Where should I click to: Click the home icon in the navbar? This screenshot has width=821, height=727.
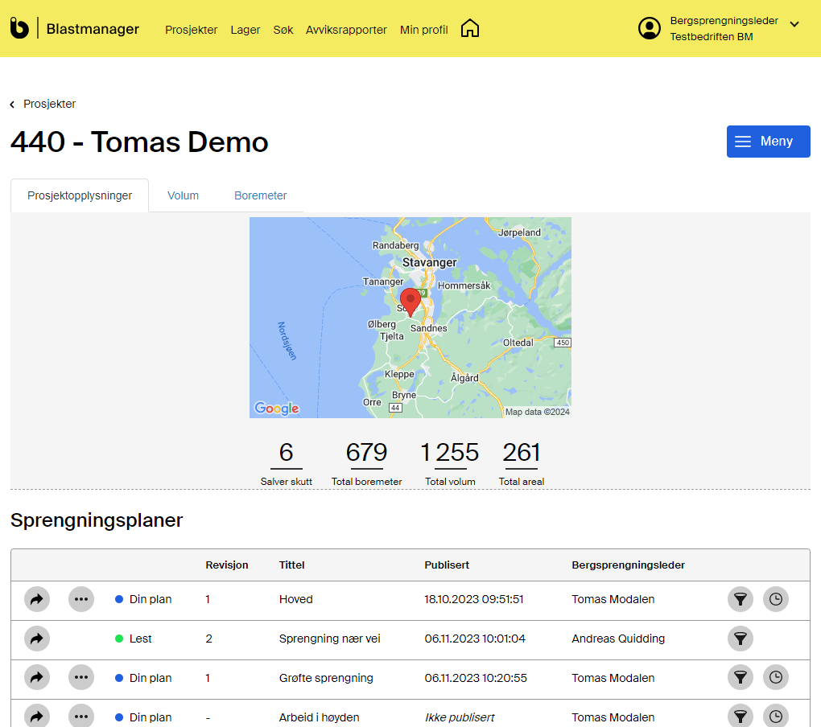(470, 29)
